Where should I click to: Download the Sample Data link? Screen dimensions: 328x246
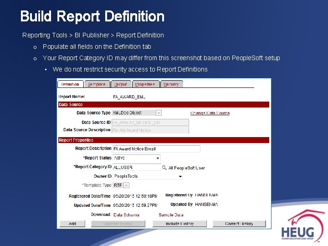click(x=171, y=215)
